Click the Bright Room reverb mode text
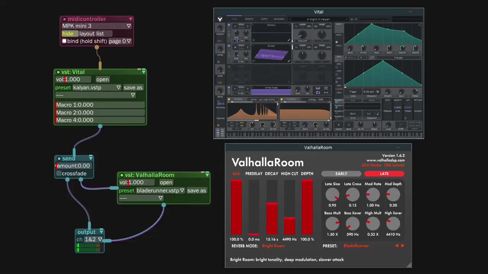The image size is (488, 274). click(273, 246)
